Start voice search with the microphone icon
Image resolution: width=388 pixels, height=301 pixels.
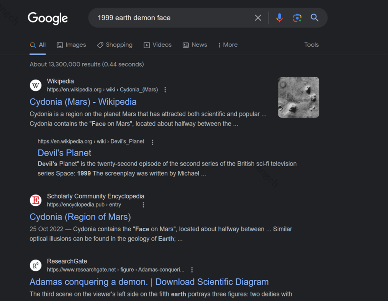pos(279,18)
